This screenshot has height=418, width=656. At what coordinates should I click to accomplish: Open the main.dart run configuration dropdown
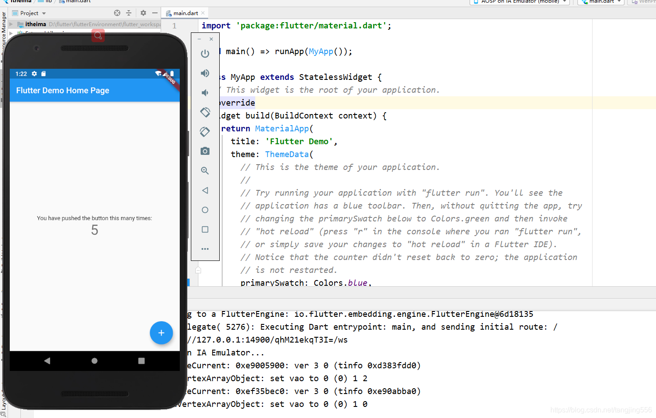[601, 2]
